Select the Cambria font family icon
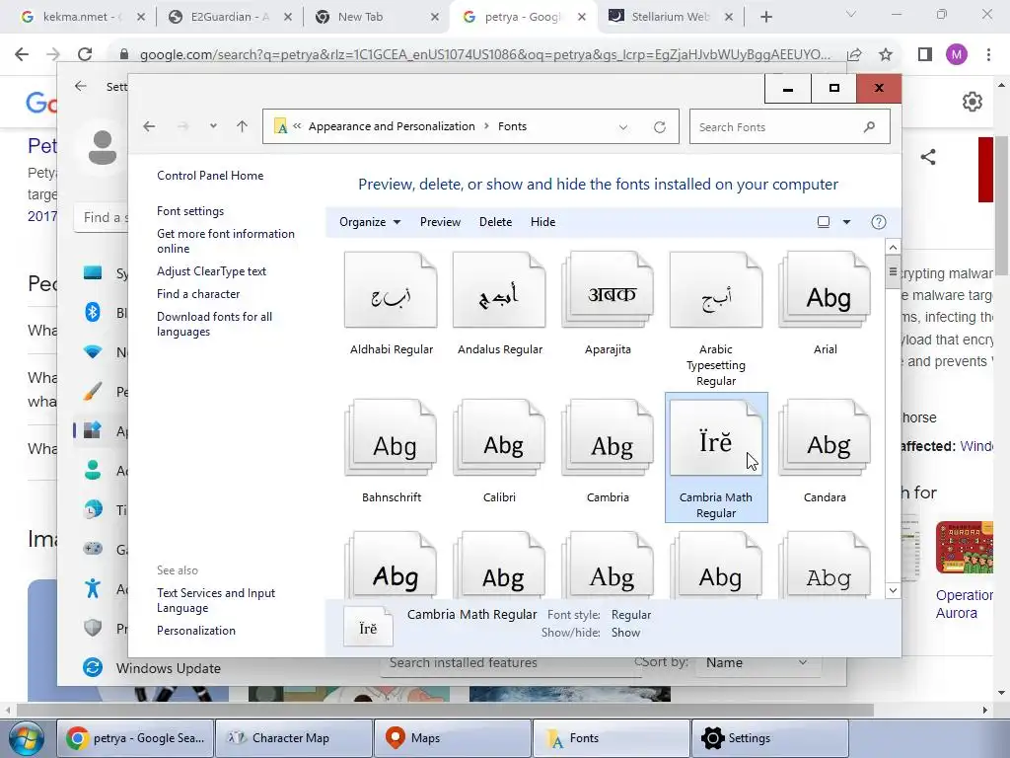Image resolution: width=1010 pixels, height=758 pixels. click(608, 438)
